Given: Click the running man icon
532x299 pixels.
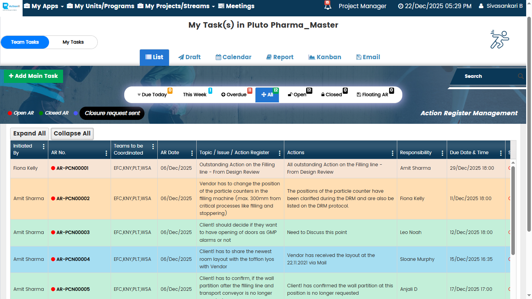Looking at the screenshot, I should tap(499, 39).
